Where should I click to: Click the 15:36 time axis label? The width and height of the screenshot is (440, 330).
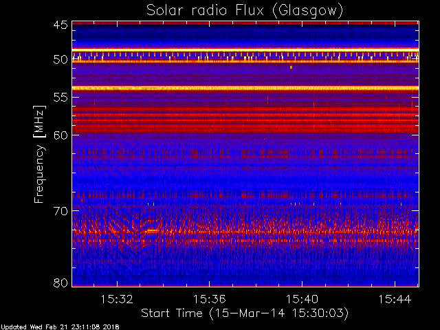pos(209,299)
